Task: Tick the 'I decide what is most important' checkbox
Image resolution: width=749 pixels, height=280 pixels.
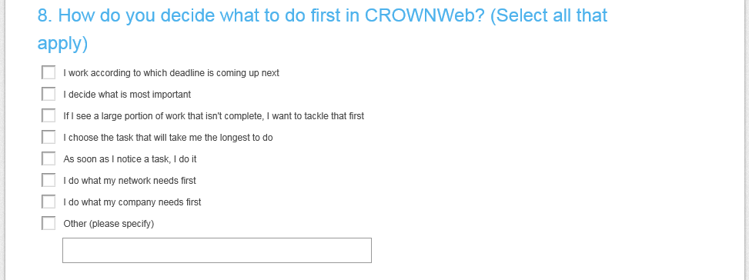Action: pyautogui.click(x=48, y=94)
